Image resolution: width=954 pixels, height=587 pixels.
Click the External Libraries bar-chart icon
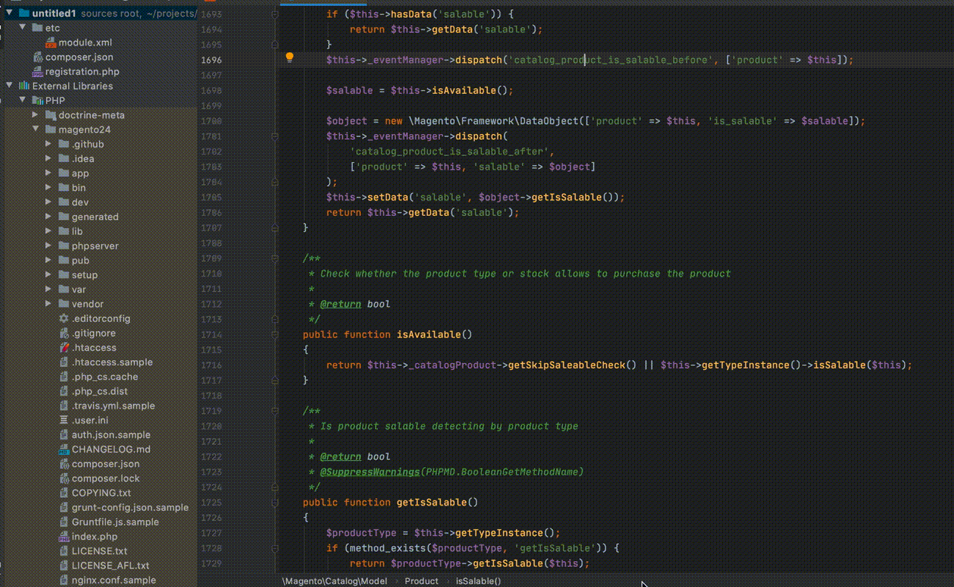24,86
